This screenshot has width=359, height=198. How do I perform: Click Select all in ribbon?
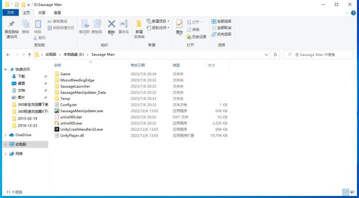coord(221,21)
